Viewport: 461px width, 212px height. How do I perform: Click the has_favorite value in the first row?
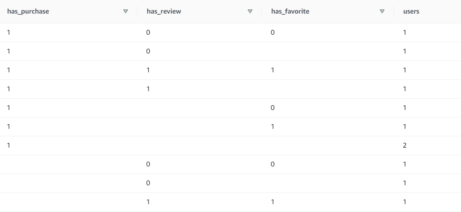273,32
